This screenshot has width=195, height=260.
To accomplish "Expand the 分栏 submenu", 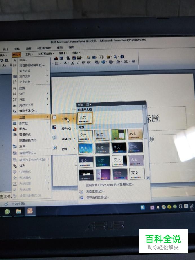I will click(x=31, y=94).
